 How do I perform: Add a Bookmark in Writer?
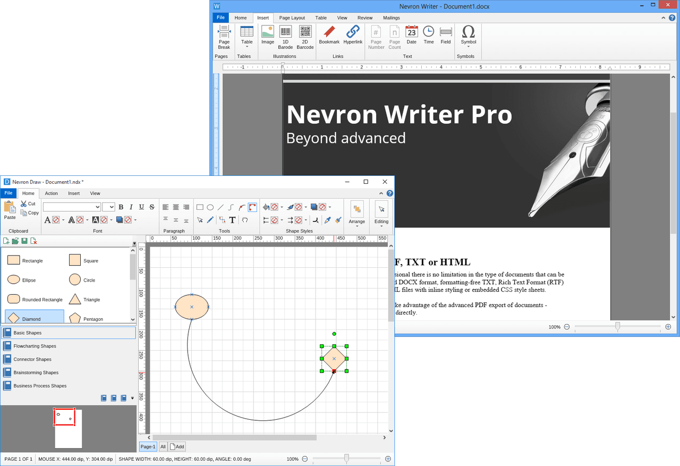point(329,35)
